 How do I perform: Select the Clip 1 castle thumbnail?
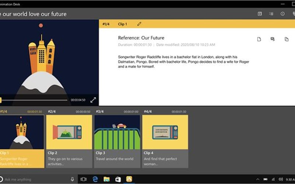21,132
